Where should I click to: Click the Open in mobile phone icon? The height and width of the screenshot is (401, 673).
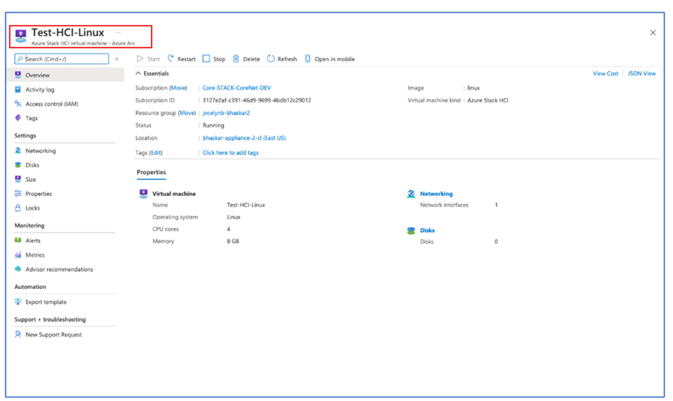point(307,58)
